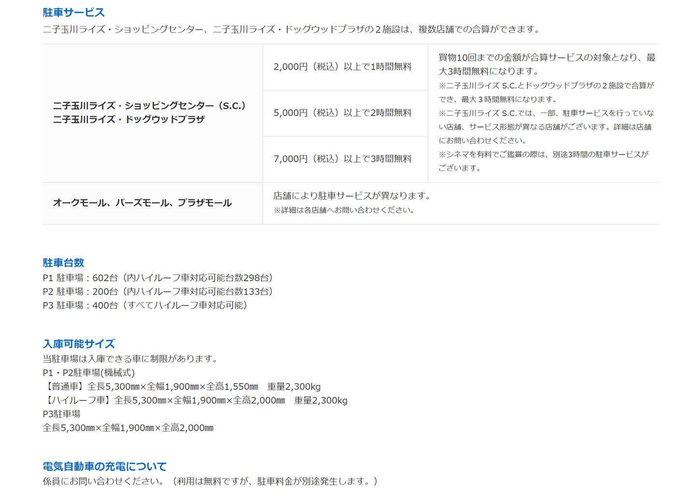The image size is (696, 504).
Task: Click the 買物10回までの金額 description text
Action: 547,64
